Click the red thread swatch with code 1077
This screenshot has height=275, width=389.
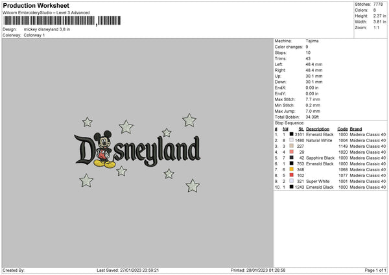pos(292,175)
